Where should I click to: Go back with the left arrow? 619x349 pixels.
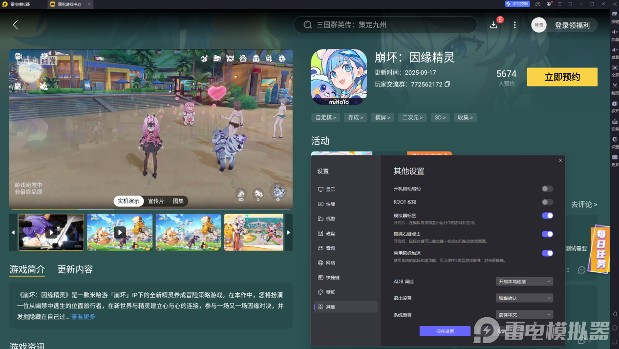click(x=16, y=25)
